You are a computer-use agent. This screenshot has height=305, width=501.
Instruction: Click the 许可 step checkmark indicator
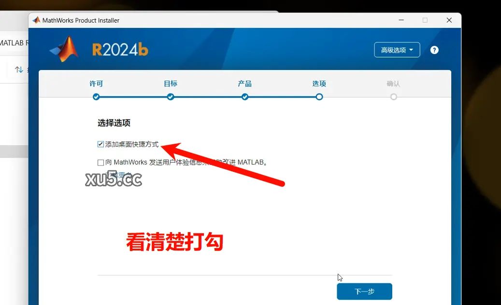[96, 97]
